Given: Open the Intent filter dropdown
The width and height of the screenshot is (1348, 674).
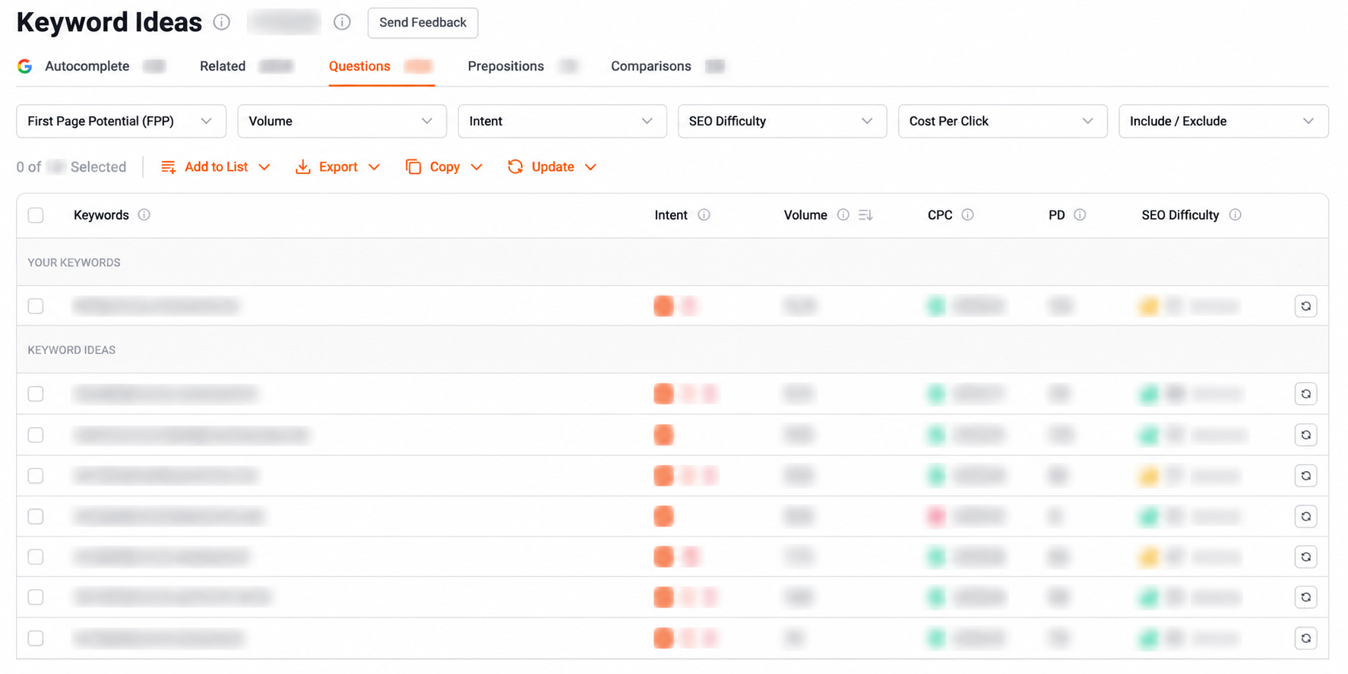Looking at the screenshot, I should click(x=562, y=122).
